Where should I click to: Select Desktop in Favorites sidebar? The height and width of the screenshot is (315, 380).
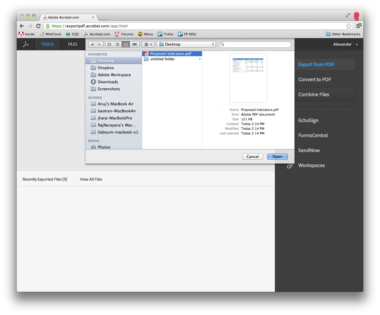(114, 61)
